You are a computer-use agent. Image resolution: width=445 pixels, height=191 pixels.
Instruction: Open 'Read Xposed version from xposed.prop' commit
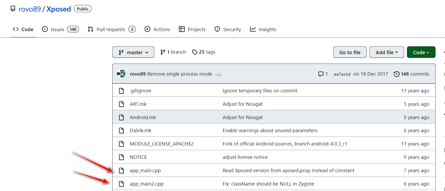click(x=288, y=171)
